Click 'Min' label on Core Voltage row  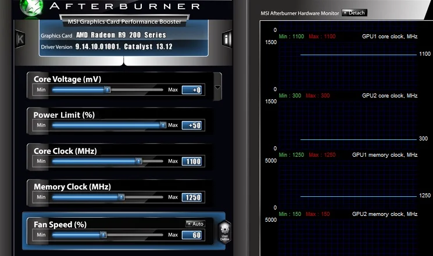[x=41, y=89]
